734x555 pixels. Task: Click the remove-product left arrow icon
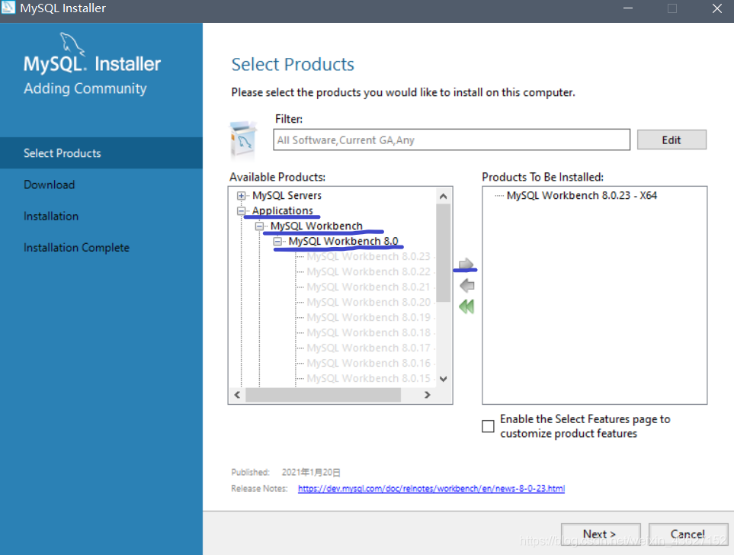[x=466, y=285]
